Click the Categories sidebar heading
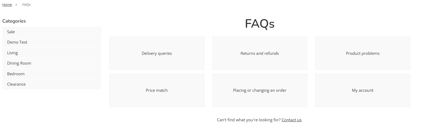Image resolution: width=421 pixels, height=129 pixels. (14, 21)
